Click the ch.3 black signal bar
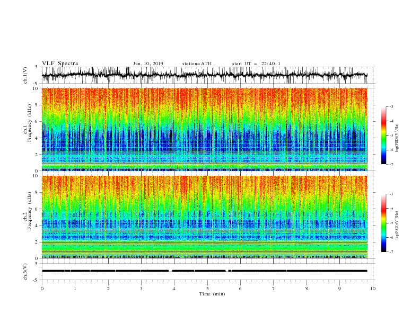Screen dimensions: 420x324 [x=205, y=271]
